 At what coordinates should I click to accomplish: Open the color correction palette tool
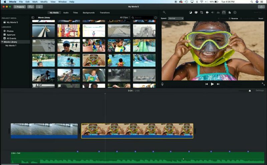(x=196, y=12)
